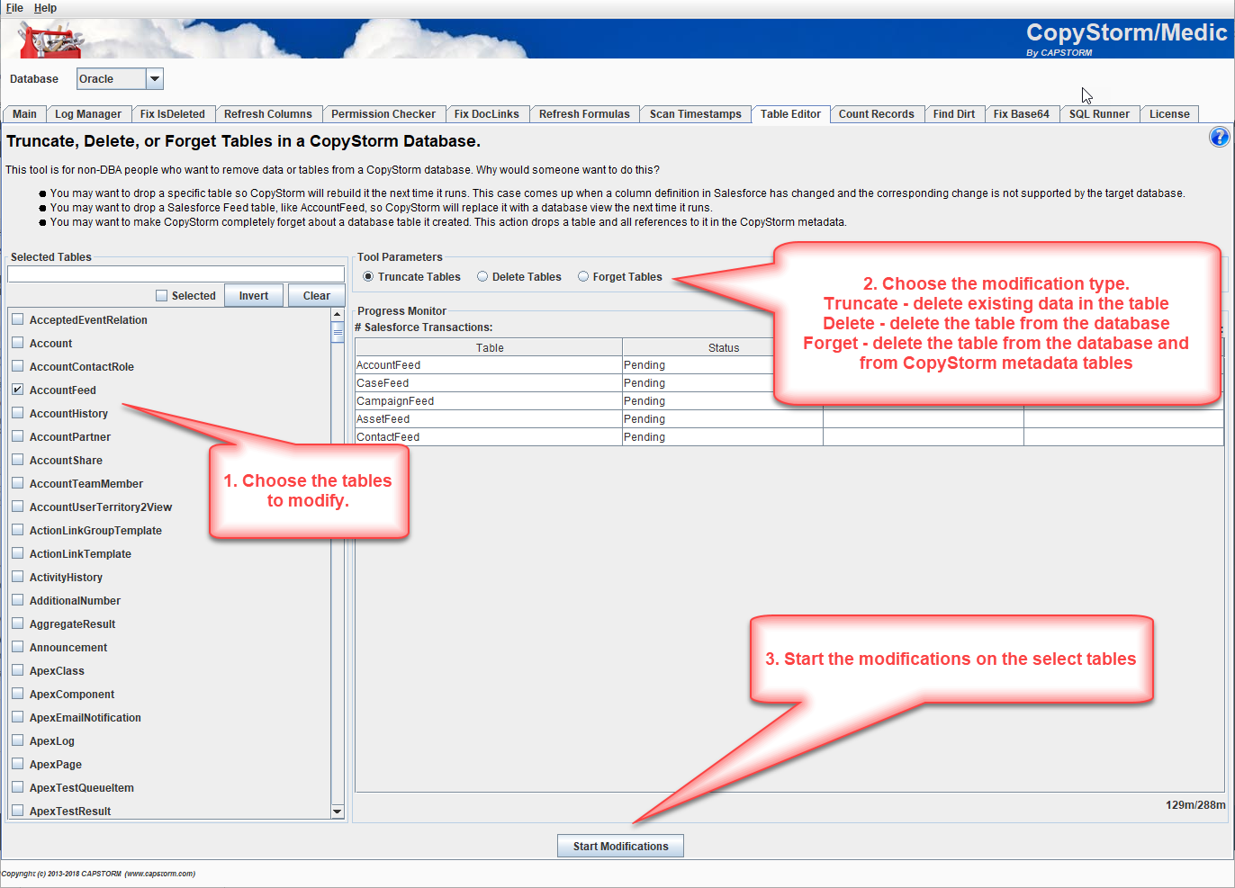1235x888 pixels.
Task: Go to the SQL Runner tab
Action: pyautogui.click(x=1099, y=114)
